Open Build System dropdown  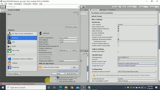click(68, 42)
